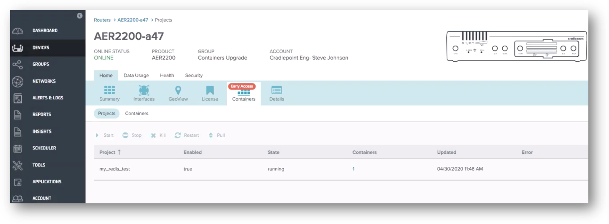This screenshot has height=224, width=609.
Task: Switch to the Security tab
Action: (194, 76)
